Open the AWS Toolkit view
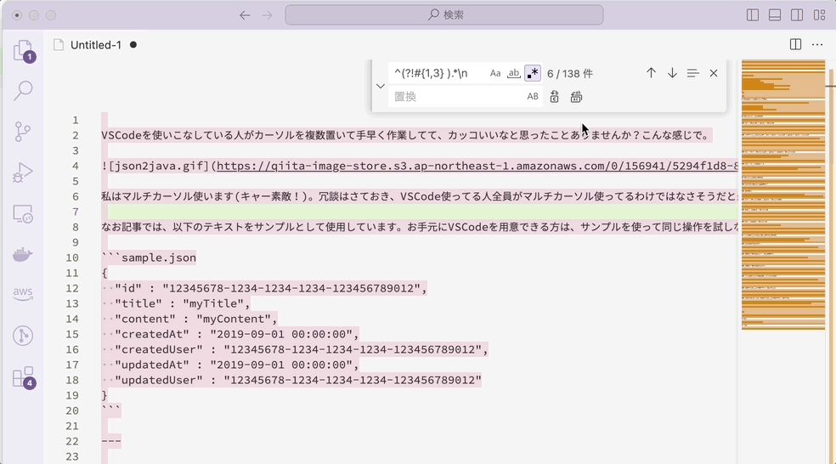Screen dimensions: 836x464 [23, 293]
